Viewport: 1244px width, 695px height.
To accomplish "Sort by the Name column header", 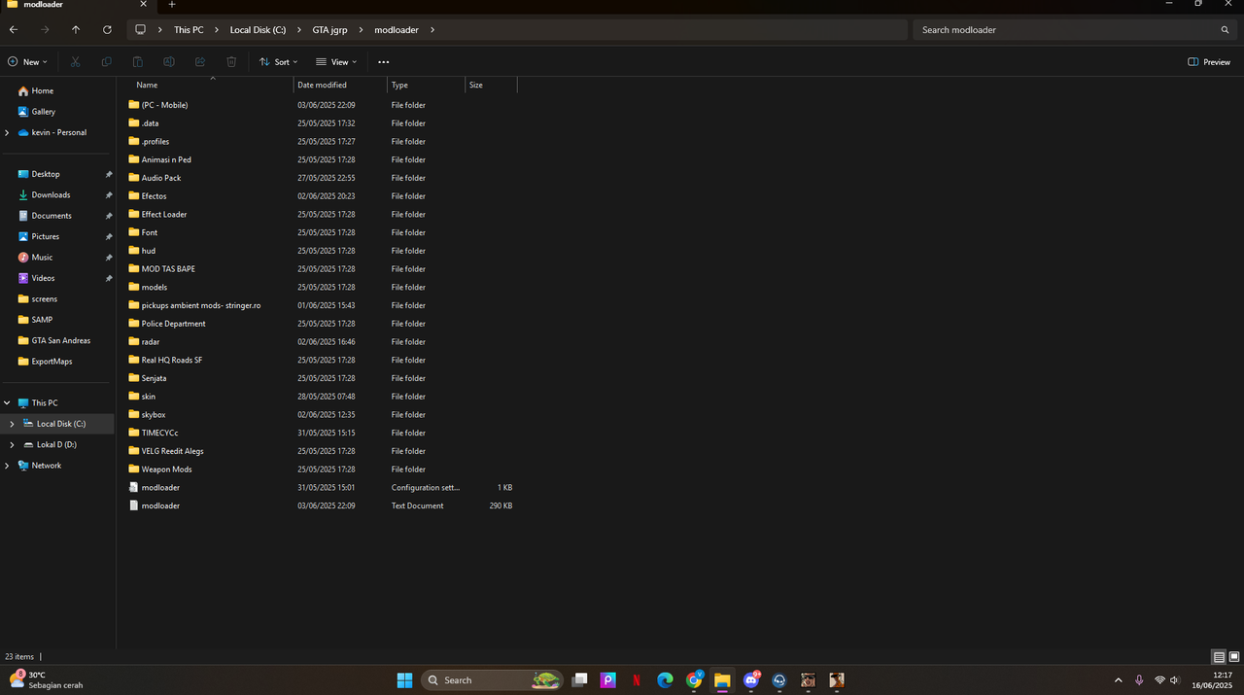I will pyautogui.click(x=147, y=86).
